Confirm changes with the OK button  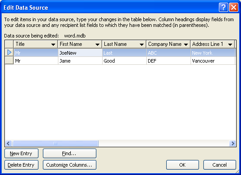(183, 165)
